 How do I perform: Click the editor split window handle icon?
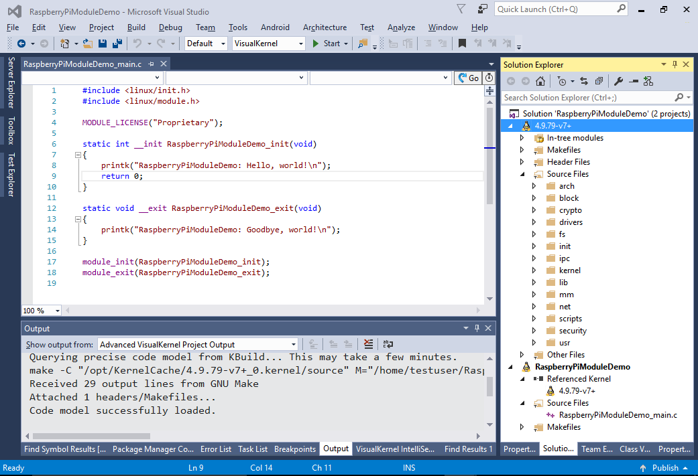[x=489, y=90]
